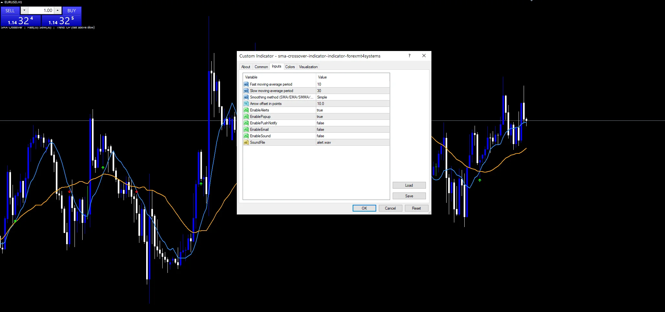Click the EURUSD,H1 chart title triangle
Screen dimensions: 665x312
(2, 2)
